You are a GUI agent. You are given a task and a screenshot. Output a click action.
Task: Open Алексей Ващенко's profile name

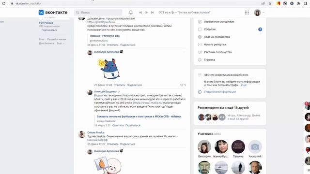coord(105,91)
